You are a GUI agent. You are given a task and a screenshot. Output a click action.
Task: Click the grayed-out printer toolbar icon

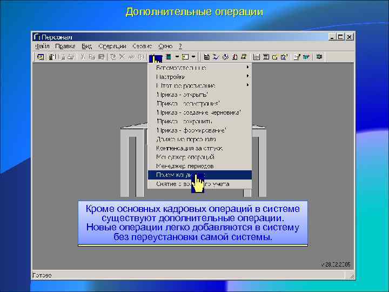click(71, 57)
